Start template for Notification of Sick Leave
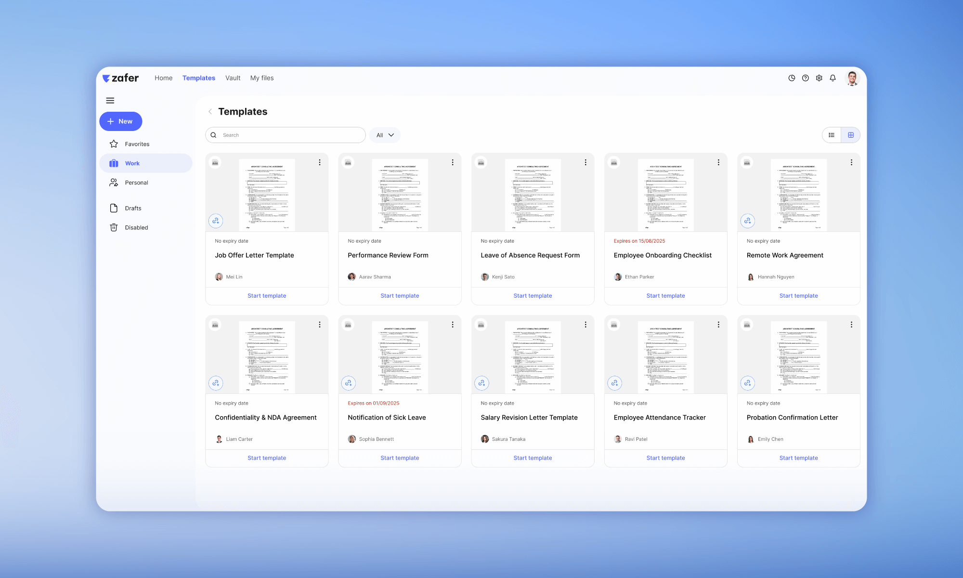The height and width of the screenshot is (578, 963). point(400,458)
